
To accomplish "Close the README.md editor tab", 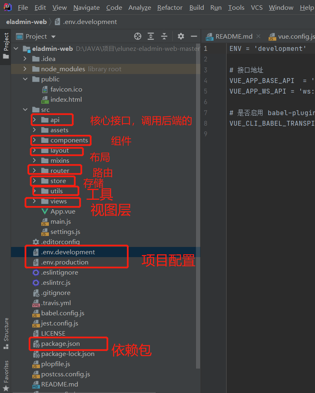I will point(258,36).
